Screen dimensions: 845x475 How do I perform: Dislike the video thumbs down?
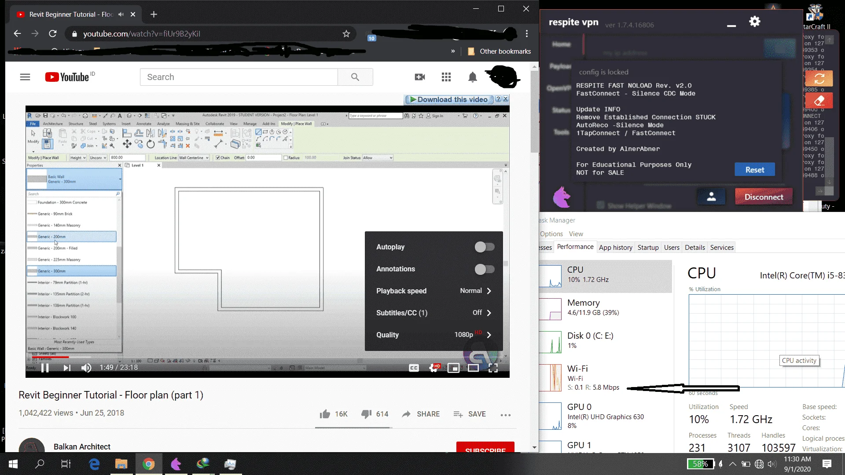coord(375,414)
